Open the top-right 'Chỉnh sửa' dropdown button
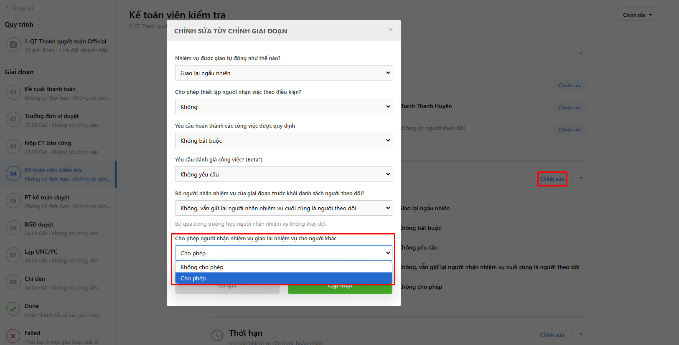The height and width of the screenshot is (345, 679). pos(638,15)
